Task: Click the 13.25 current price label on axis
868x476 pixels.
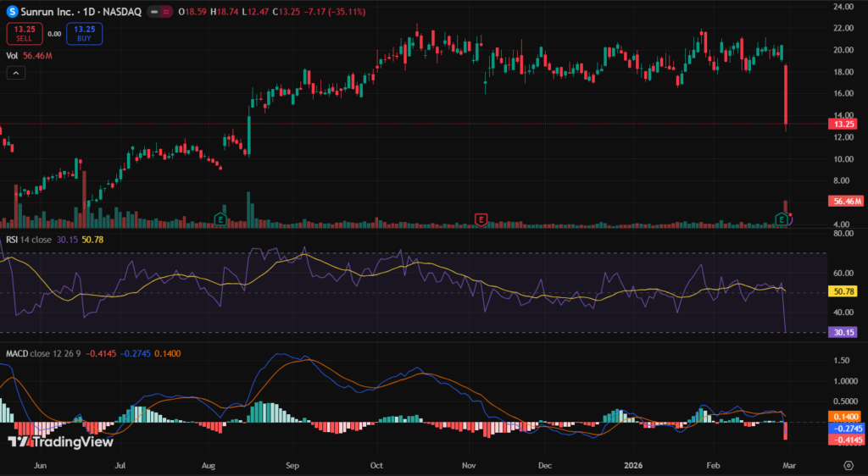Action: tap(844, 124)
